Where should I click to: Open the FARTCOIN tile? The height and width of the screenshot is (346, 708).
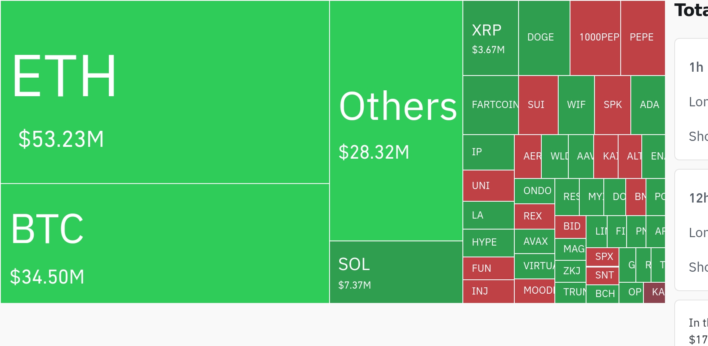pos(491,105)
